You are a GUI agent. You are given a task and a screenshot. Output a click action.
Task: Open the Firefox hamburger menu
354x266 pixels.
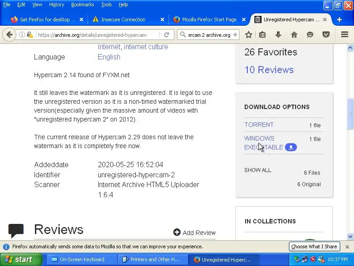coord(345,35)
